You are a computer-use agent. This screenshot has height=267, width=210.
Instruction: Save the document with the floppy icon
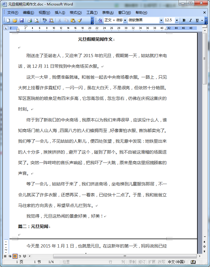(22, 20)
